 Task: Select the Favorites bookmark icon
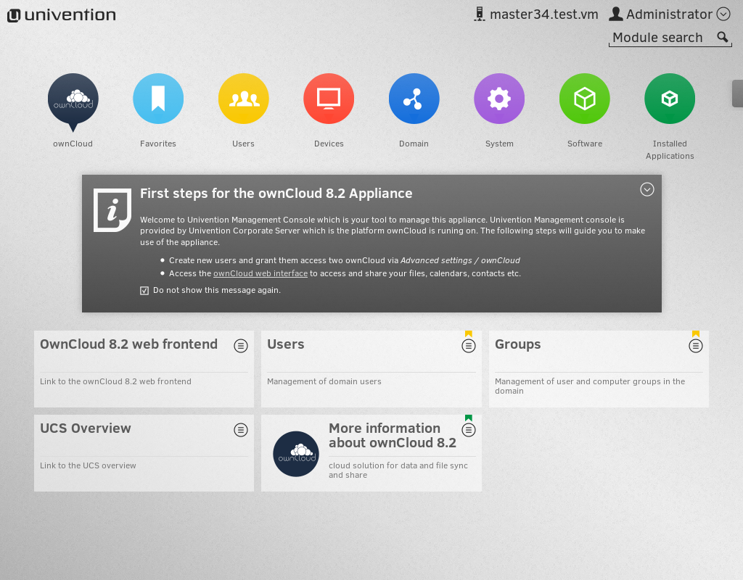[x=158, y=99]
